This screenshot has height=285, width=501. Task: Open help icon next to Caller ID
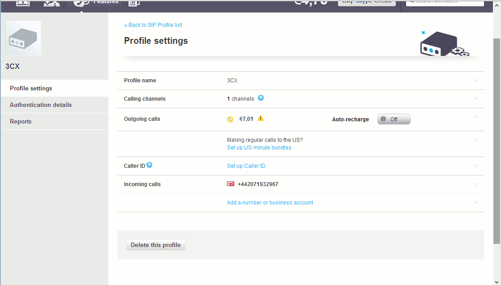point(149,165)
